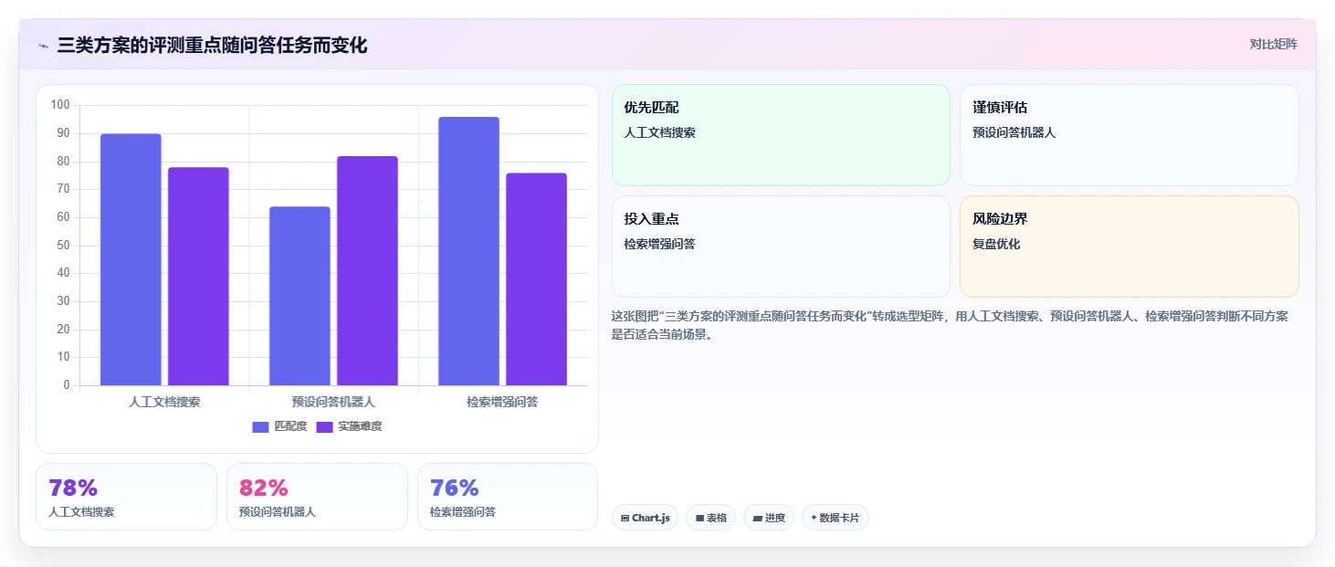Open the 风险边界 matrix card
The height and width of the screenshot is (567, 1335).
(1130, 247)
